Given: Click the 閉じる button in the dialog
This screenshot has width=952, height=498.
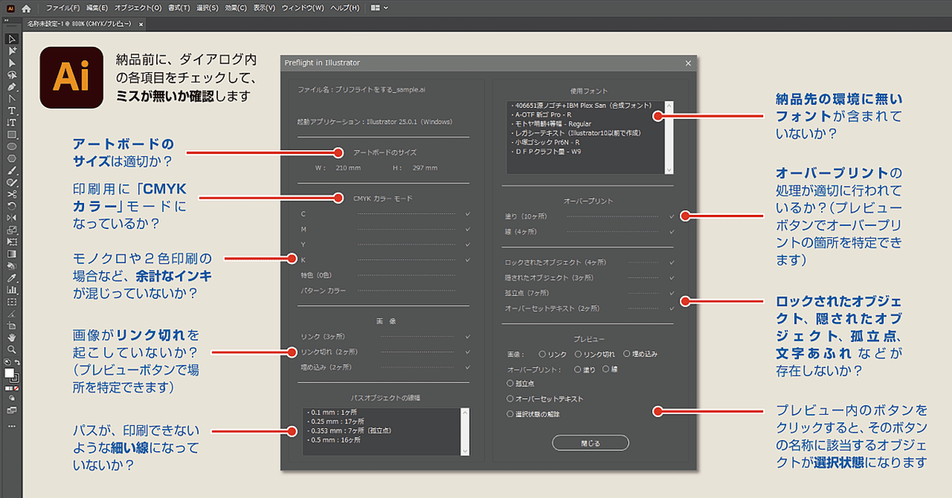Looking at the screenshot, I should [x=589, y=442].
